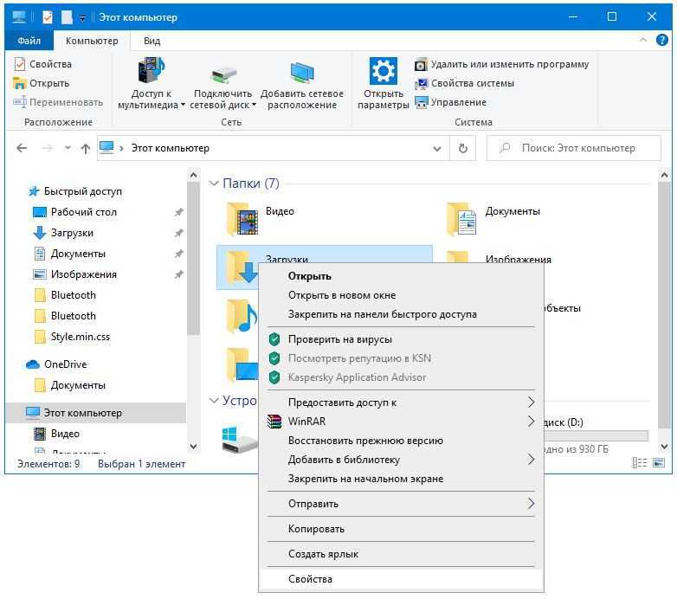Click the address bar path Этот компьютер
The width and height of the screenshot is (677, 599).
(170, 148)
